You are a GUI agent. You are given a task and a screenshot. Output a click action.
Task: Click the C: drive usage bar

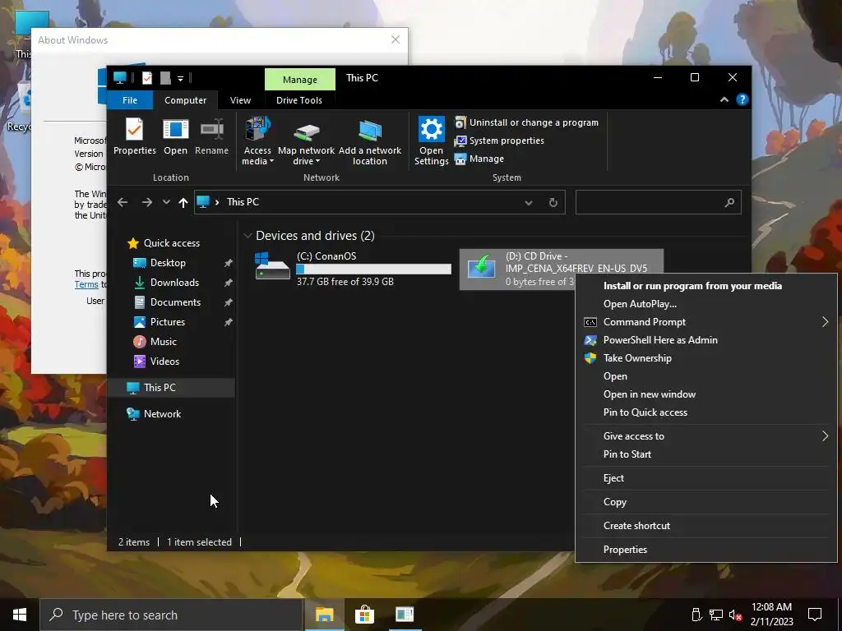click(374, 269)
